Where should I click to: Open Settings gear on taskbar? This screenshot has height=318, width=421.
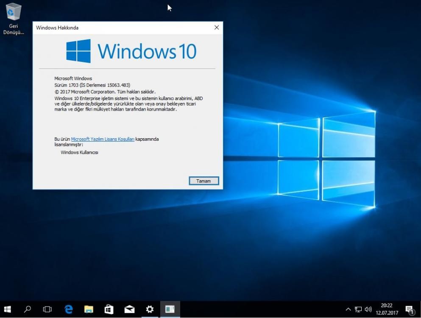tap(150, 310)
